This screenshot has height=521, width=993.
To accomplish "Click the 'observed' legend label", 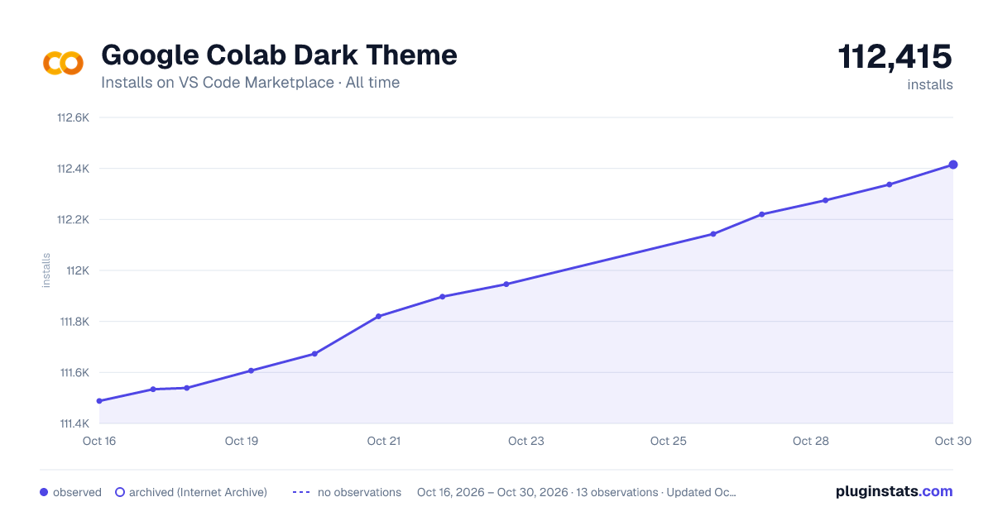I will [77, 492].
